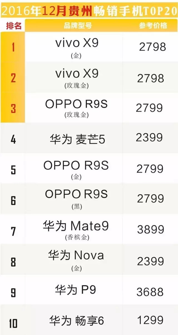Click the OPPO R9S (玫瑰金) entry
The image size is (178, 335).
tap(76, 108)
